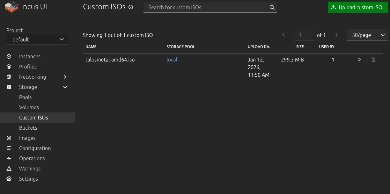Click the Instances cube icon in sidebar

pyautogui.click(x=9, y=56)
